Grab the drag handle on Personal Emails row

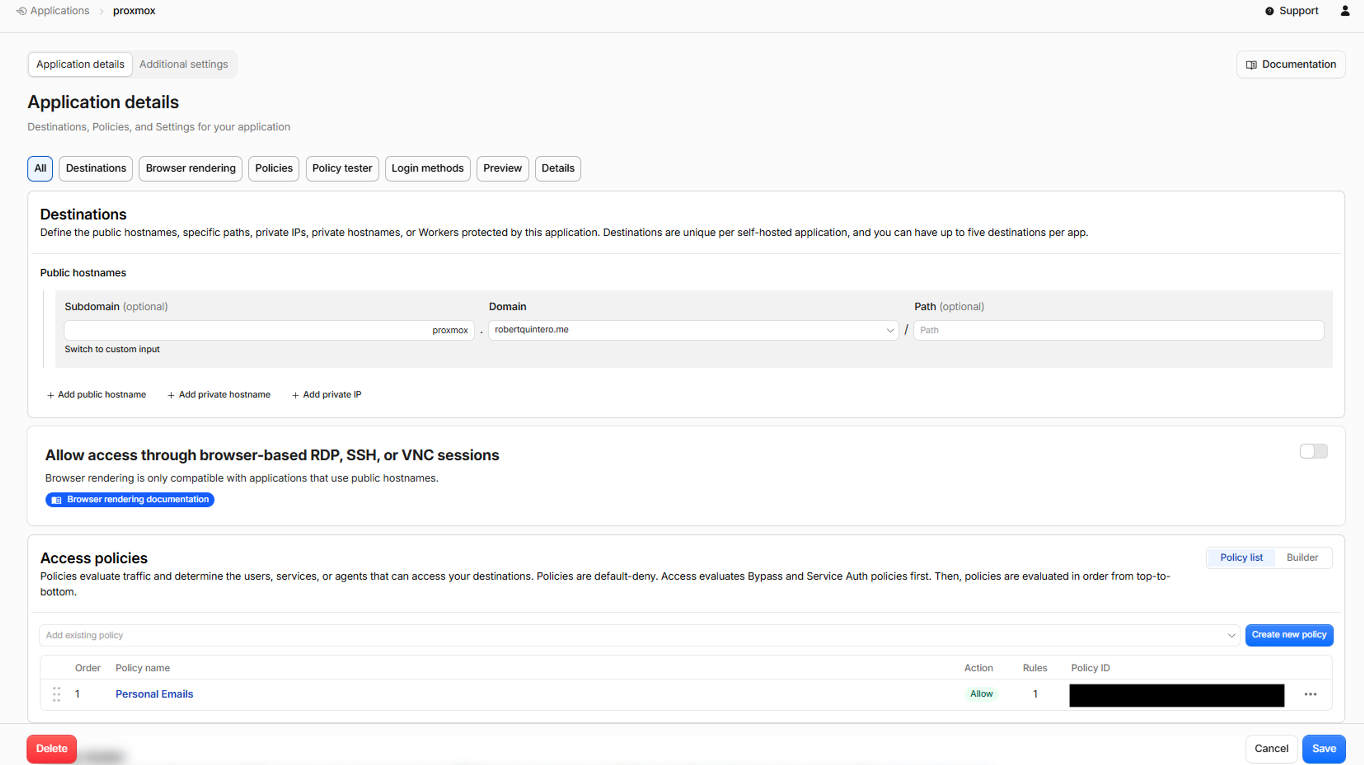coord(56,694)
